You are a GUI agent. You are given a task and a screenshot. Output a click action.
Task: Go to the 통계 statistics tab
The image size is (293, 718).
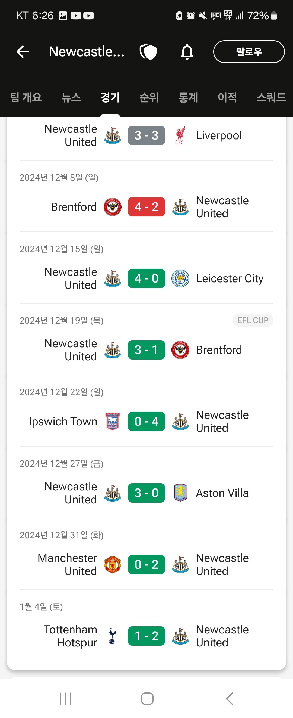[188, 98]
